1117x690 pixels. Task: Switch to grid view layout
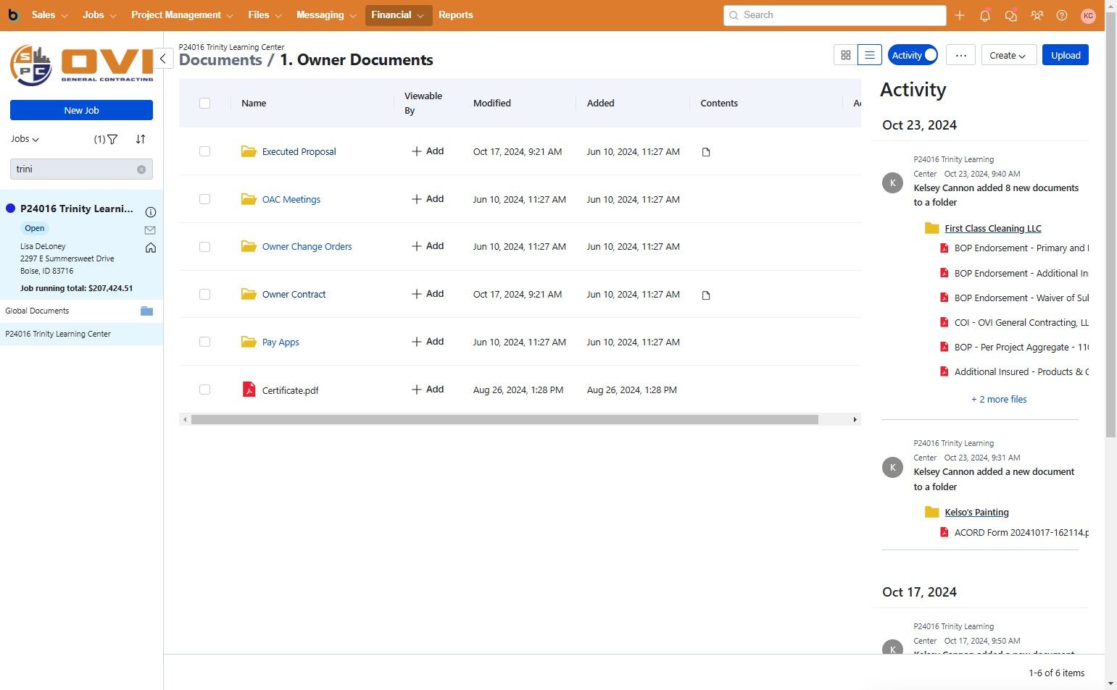(x=846, y=55)
